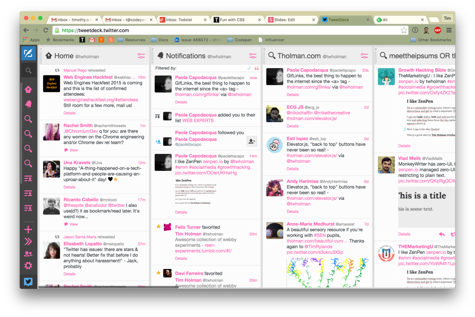Open the orange Y bookmark icon
Viewport: 475px width, 317px height.
click(x=101, y=40)
